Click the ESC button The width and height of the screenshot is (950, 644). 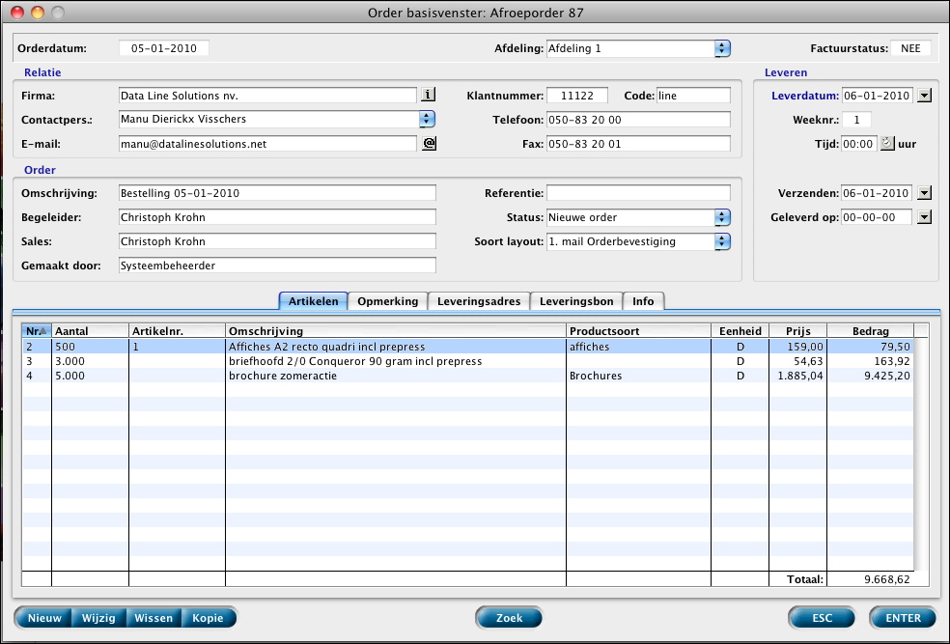[823, 618]
